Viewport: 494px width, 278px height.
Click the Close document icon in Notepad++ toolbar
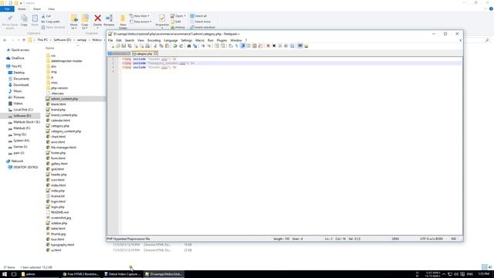click(x=136, y=46)
